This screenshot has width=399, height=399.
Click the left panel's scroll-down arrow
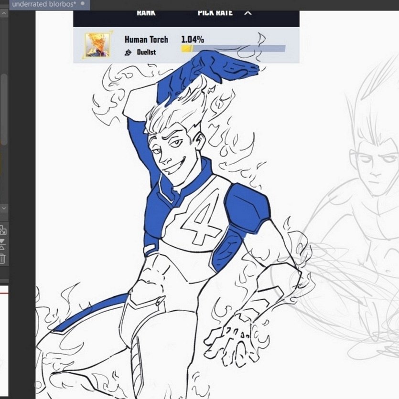coord(4,208)
